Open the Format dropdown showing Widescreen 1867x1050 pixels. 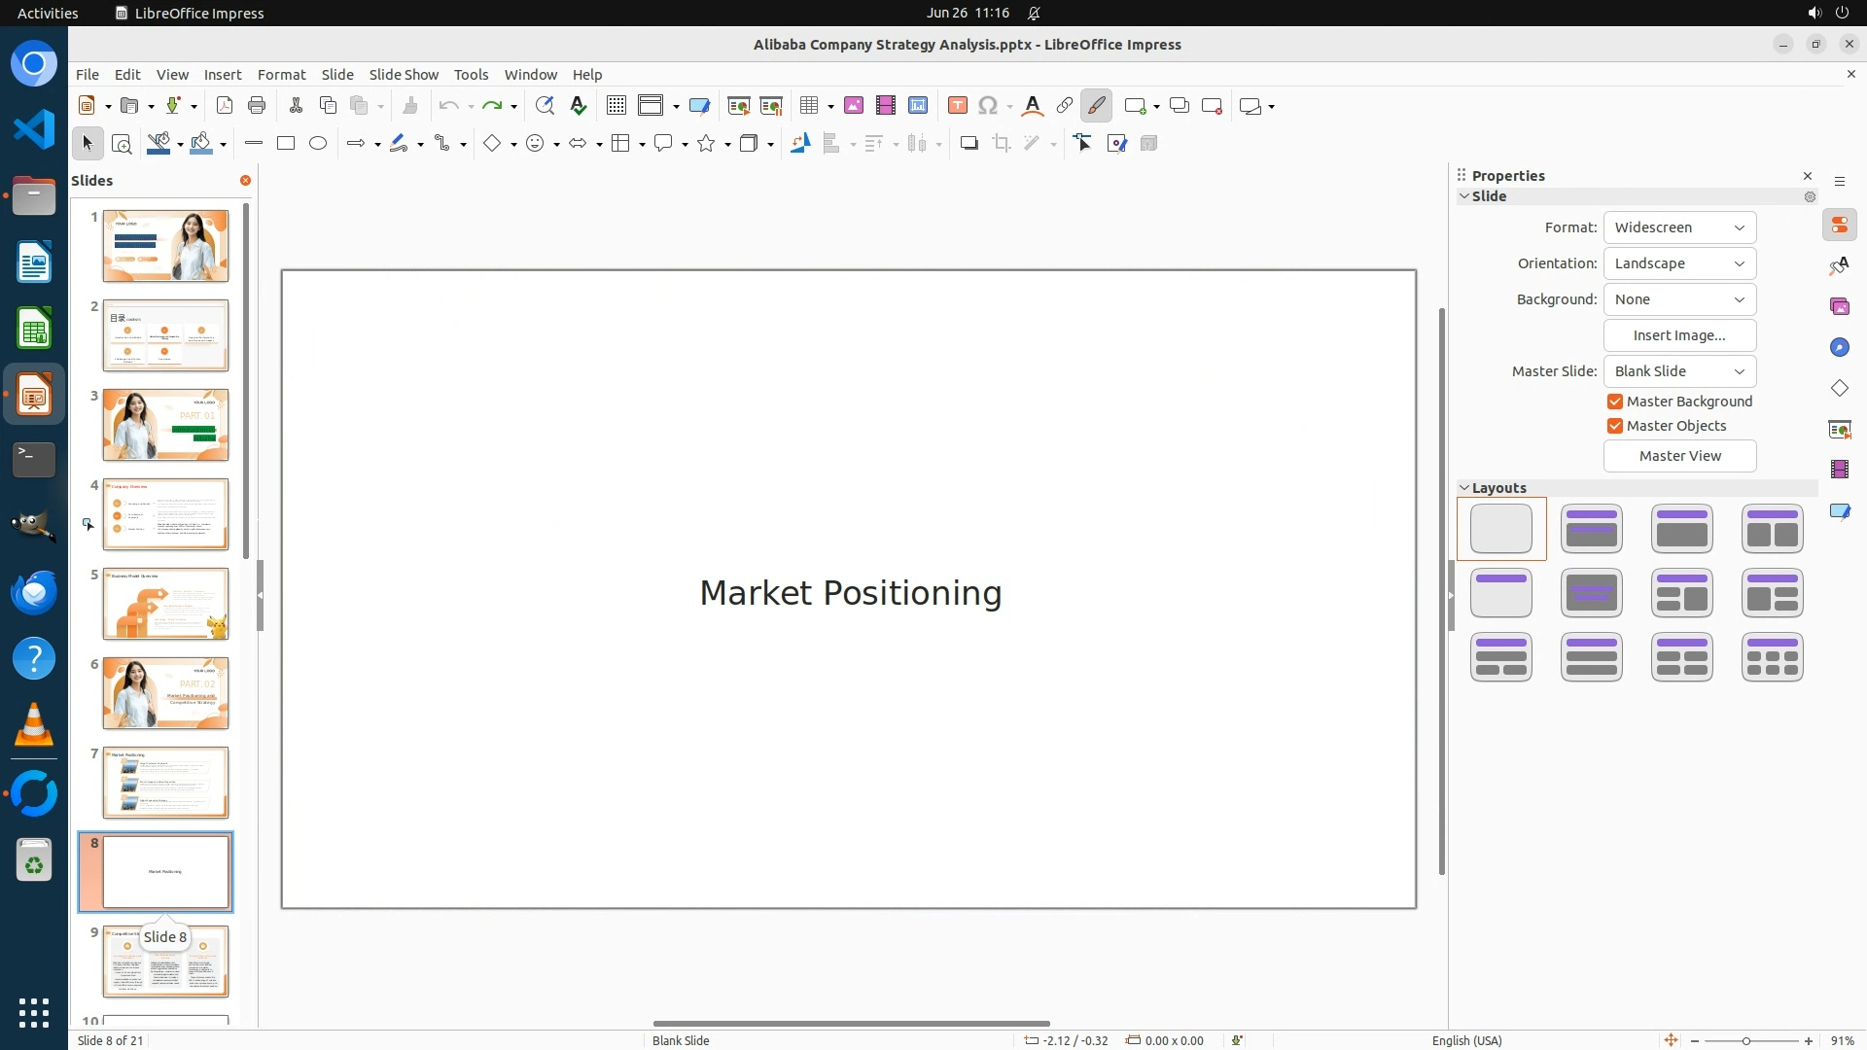click(x=1679, y=227)
